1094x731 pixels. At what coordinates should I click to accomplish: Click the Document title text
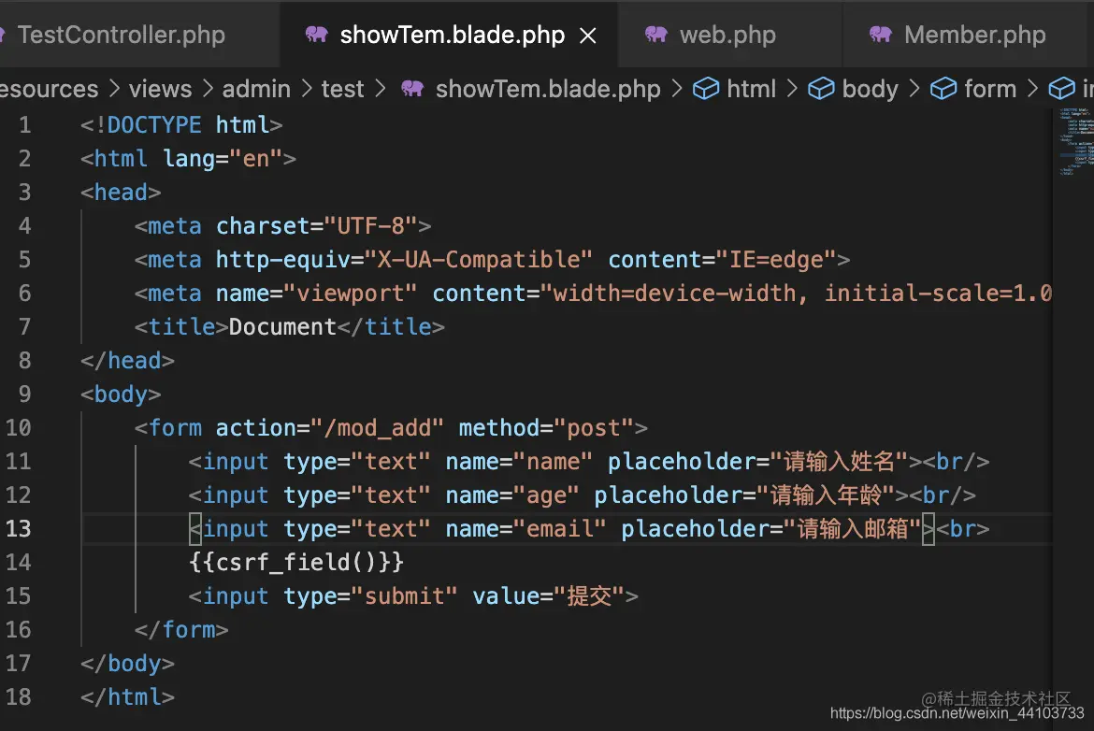(282, 326)
